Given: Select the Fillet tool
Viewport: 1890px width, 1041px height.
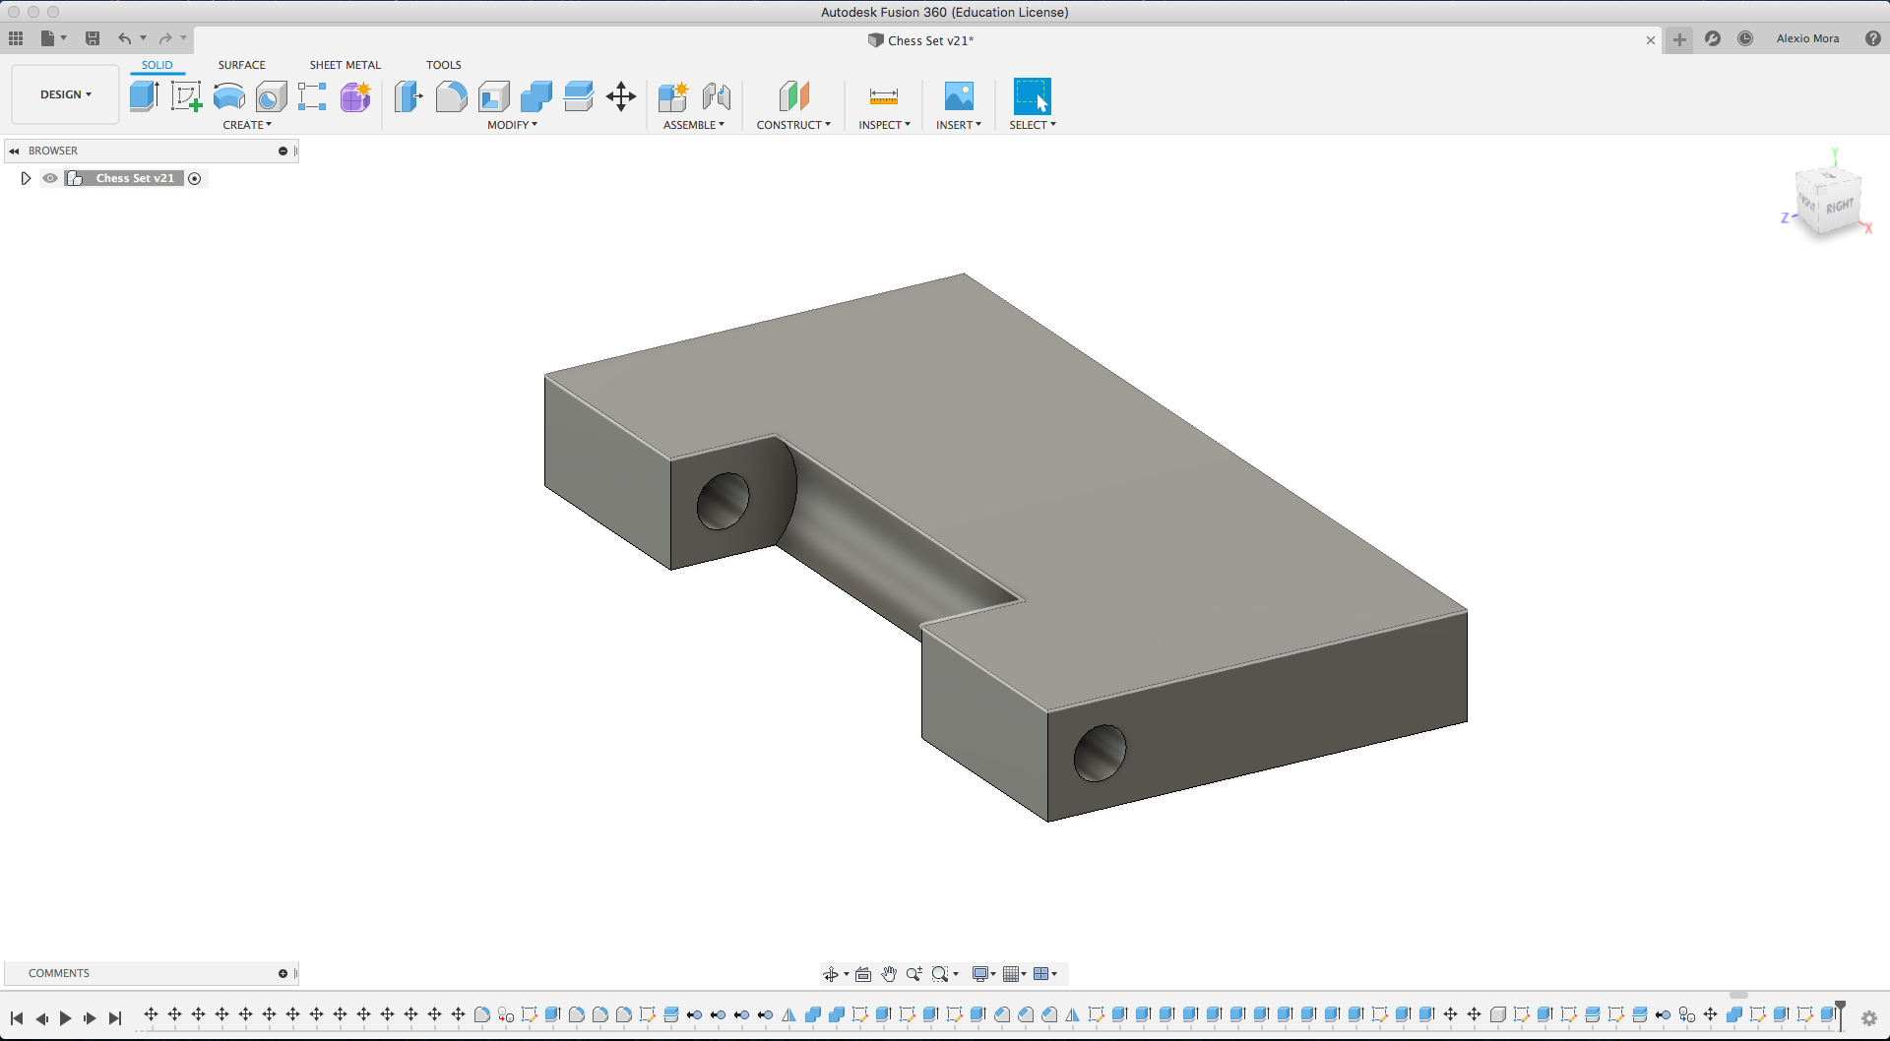Looking at the screenshot, I should (x=451, y=96).
